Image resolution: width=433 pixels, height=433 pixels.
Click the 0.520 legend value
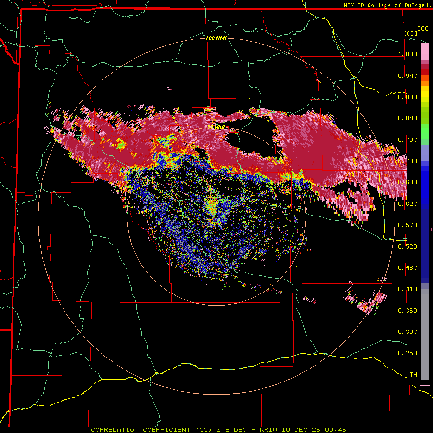tap(408, 246)
